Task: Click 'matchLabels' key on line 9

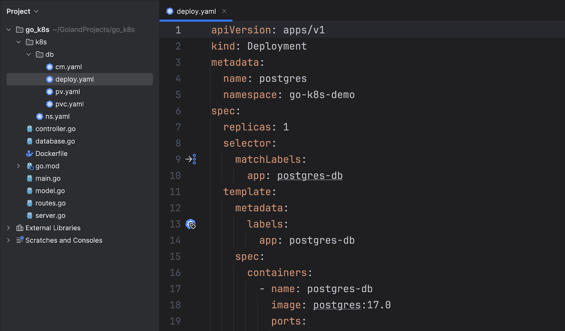Action: 268,160
